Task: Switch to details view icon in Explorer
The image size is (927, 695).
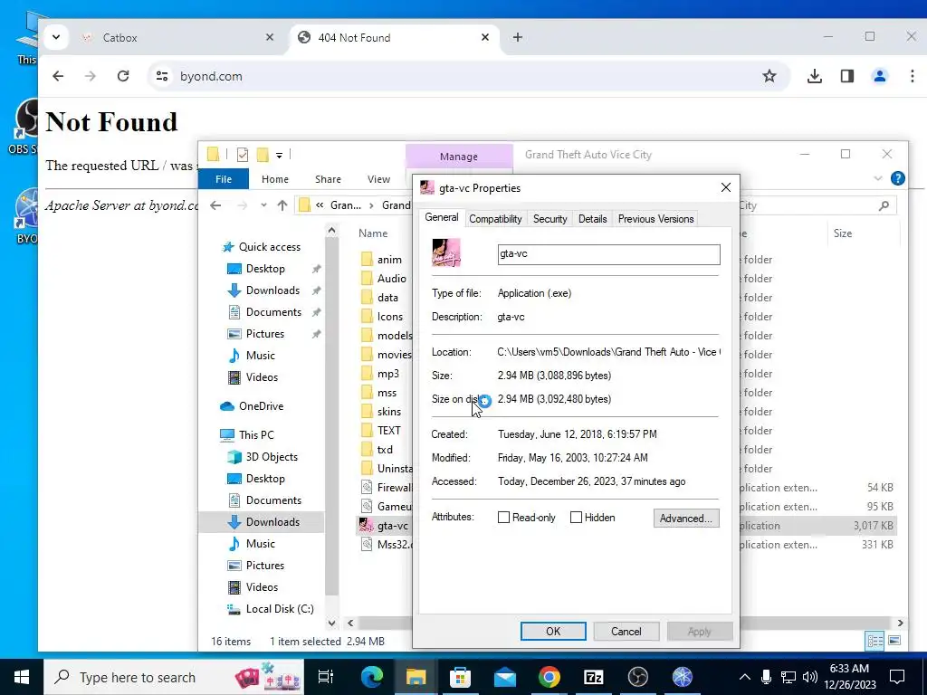Action: [875, 641]
